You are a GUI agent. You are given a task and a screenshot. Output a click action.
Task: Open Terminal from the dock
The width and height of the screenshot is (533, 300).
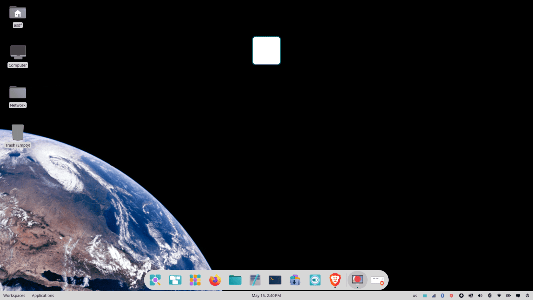coord(275,280)
